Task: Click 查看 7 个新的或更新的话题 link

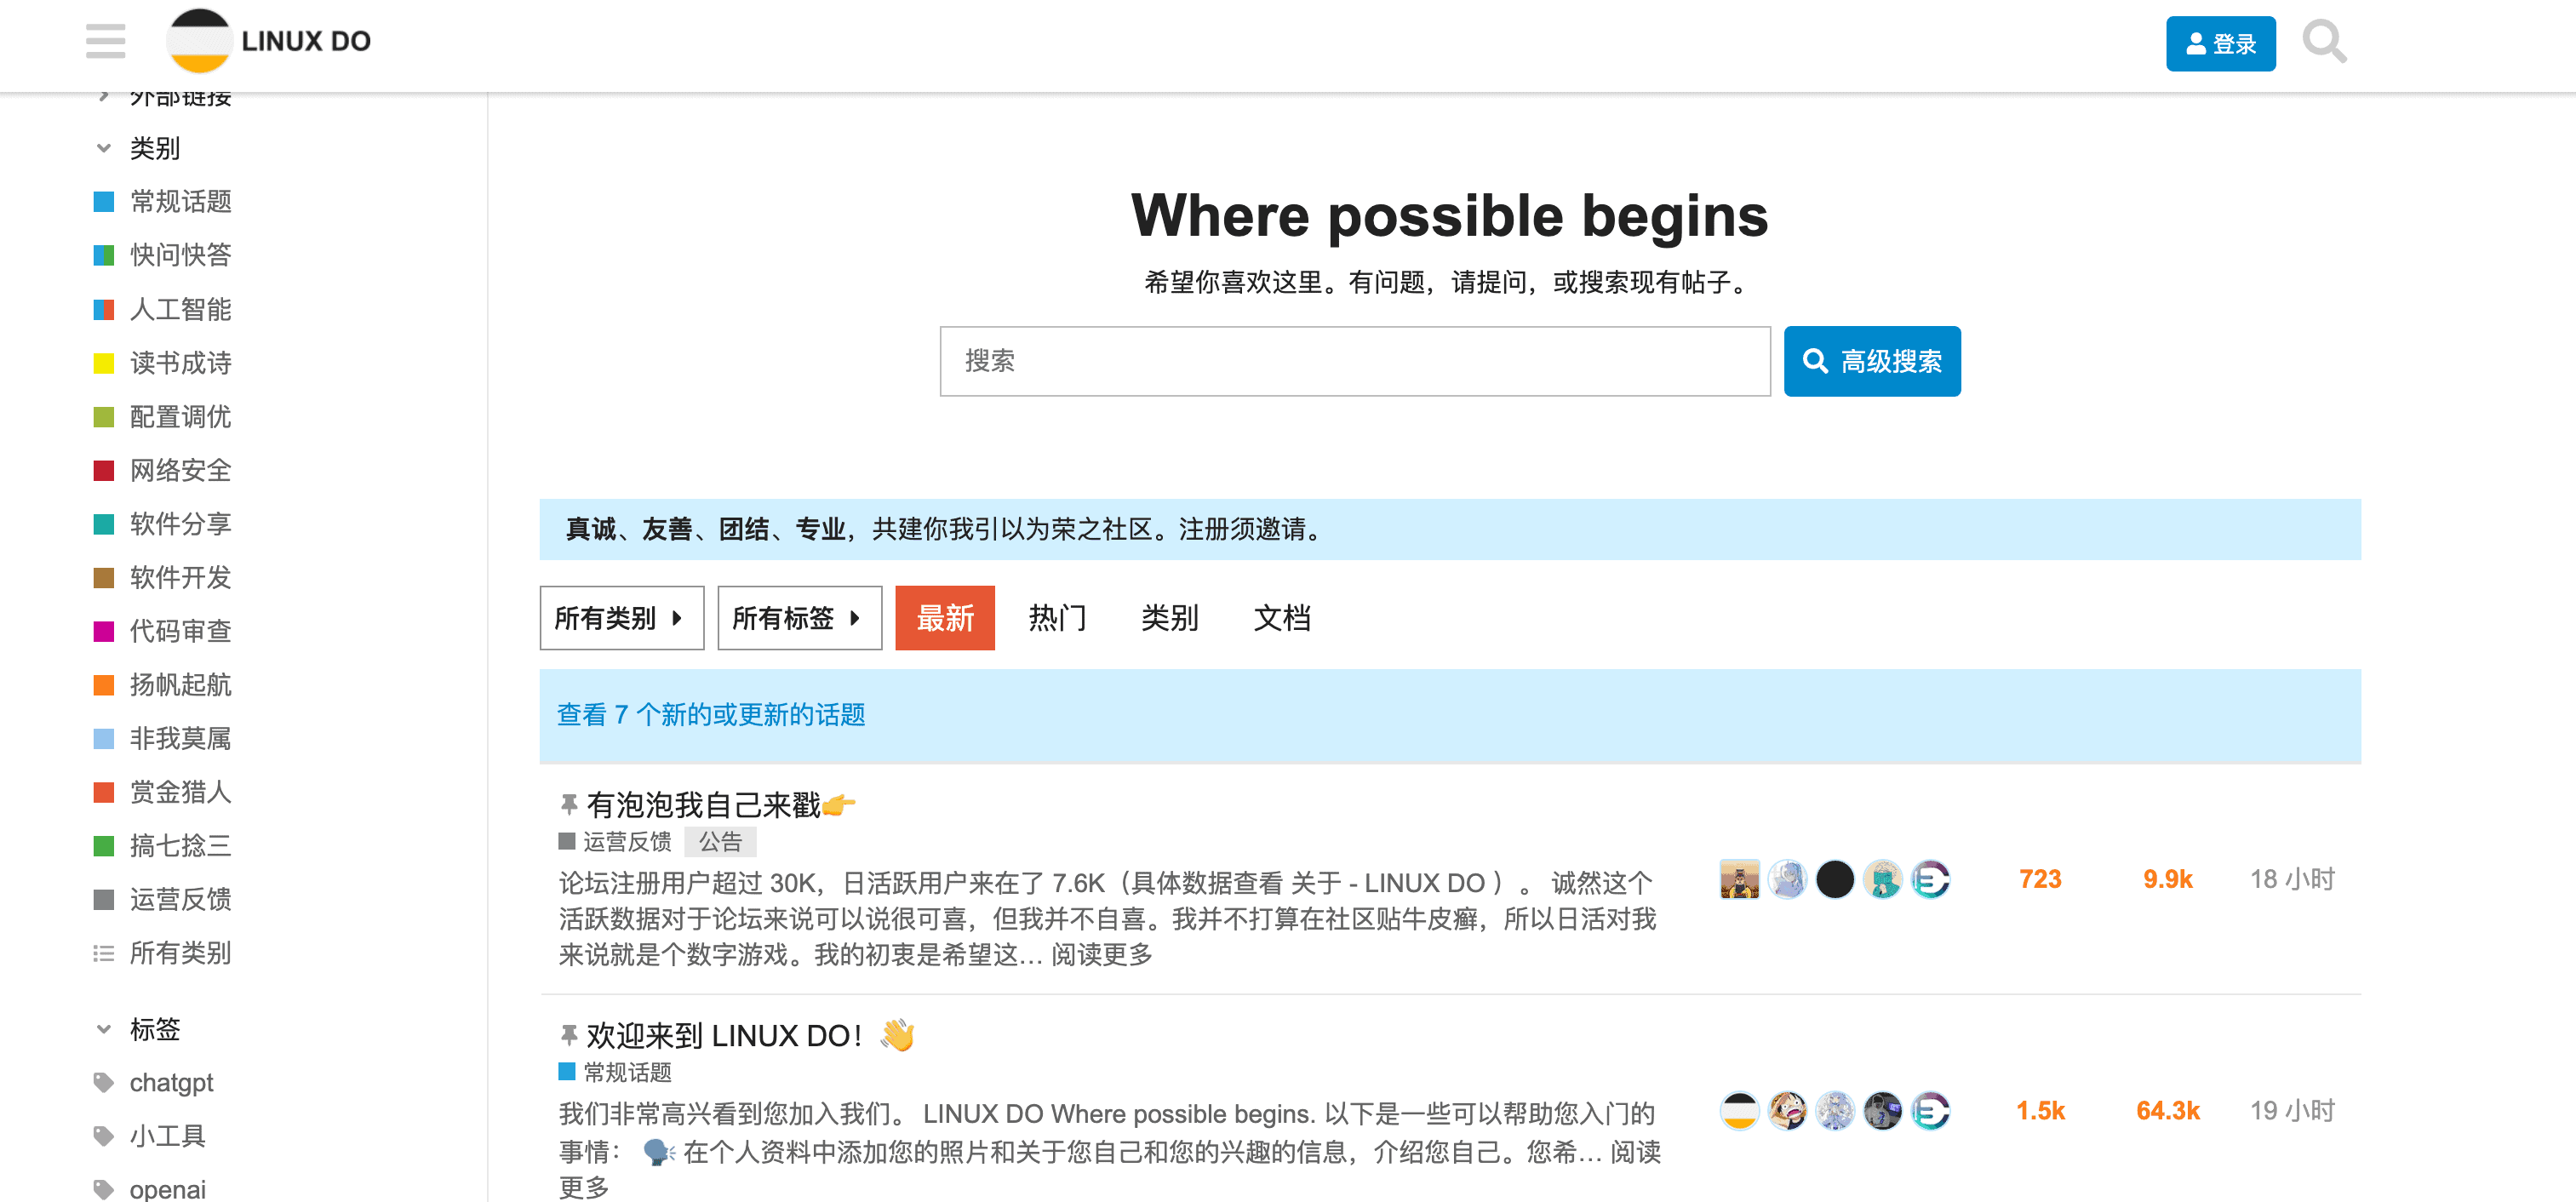Action: click(x=711, y=715)
